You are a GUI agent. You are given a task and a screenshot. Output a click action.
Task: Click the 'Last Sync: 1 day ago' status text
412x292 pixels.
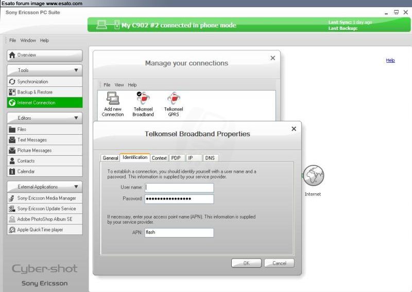[x=350, y=22]
